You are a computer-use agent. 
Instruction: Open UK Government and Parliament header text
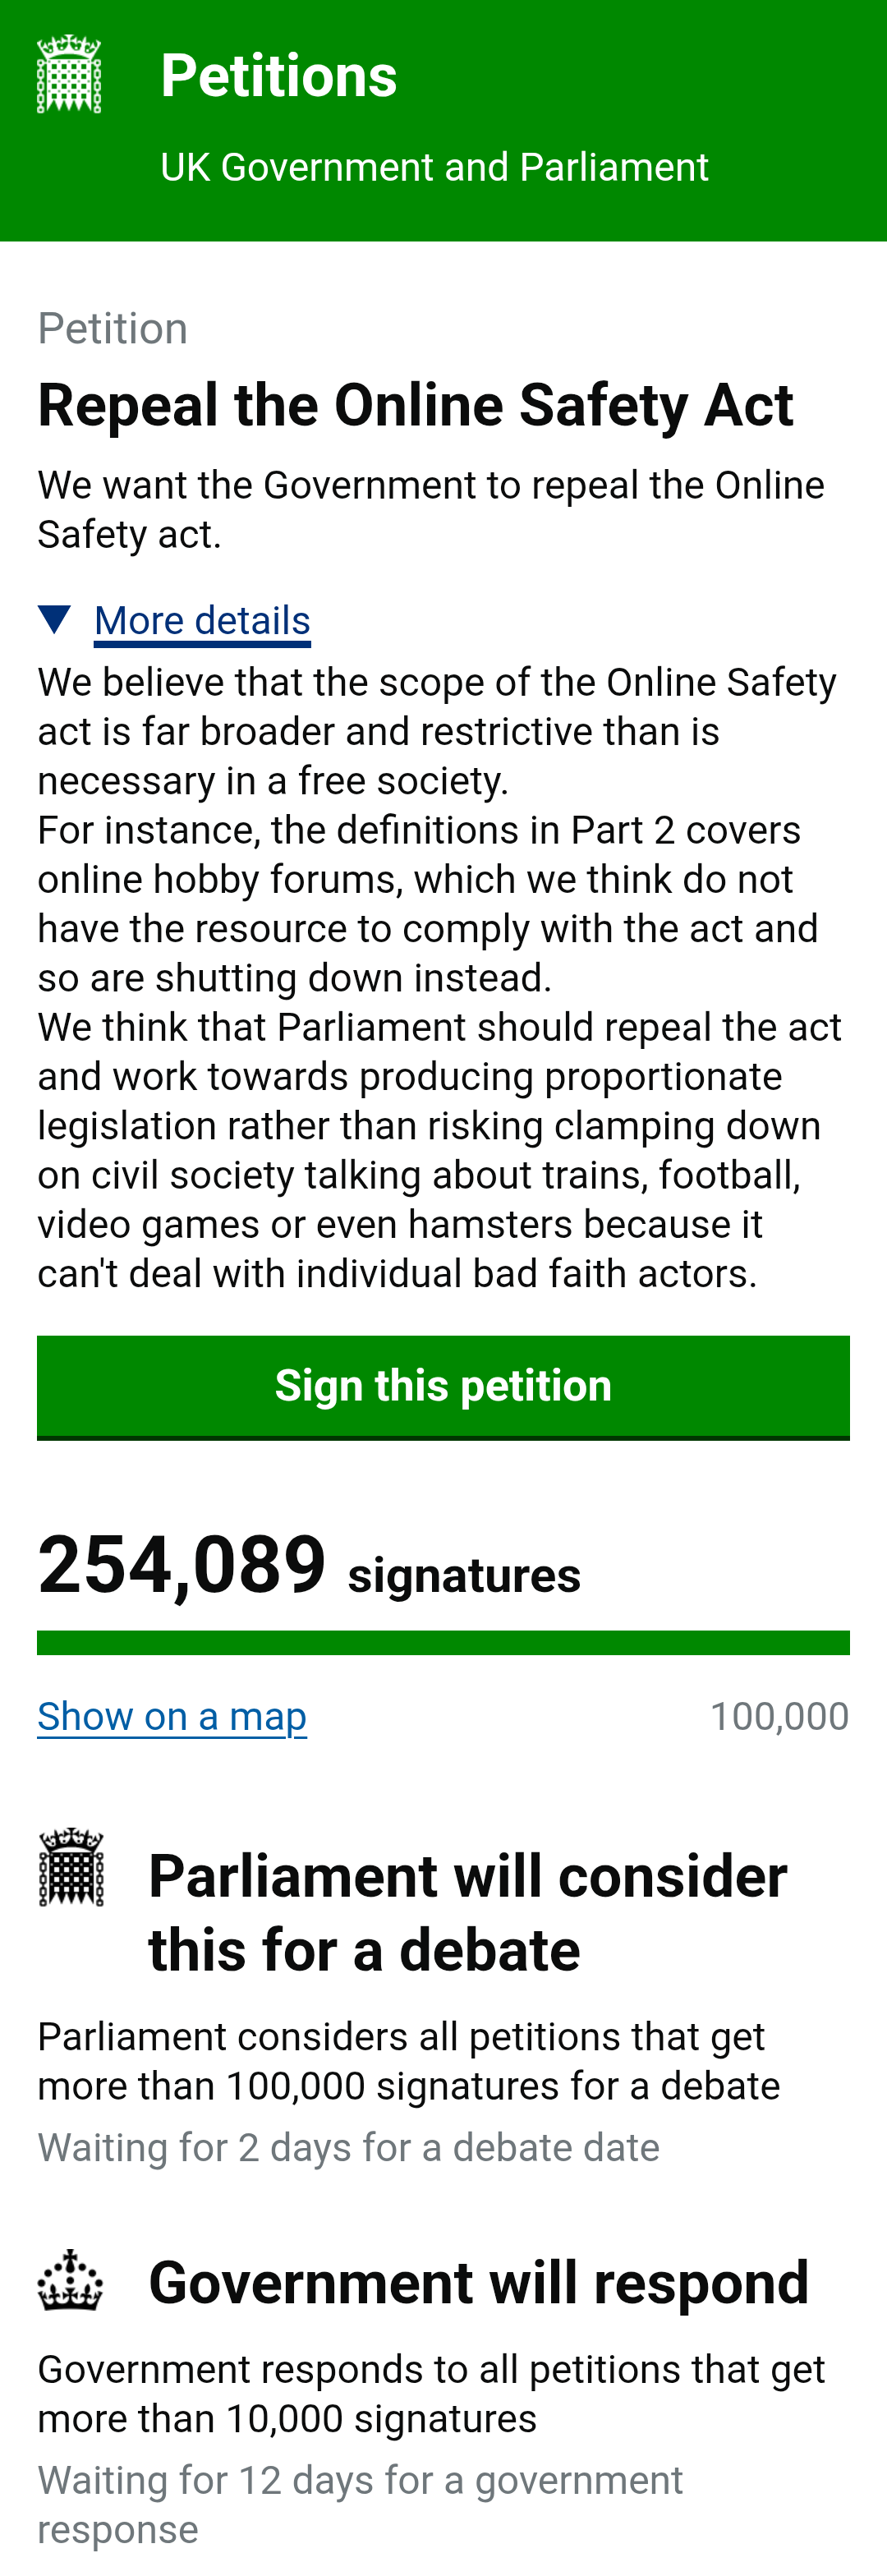coord(434,167)
